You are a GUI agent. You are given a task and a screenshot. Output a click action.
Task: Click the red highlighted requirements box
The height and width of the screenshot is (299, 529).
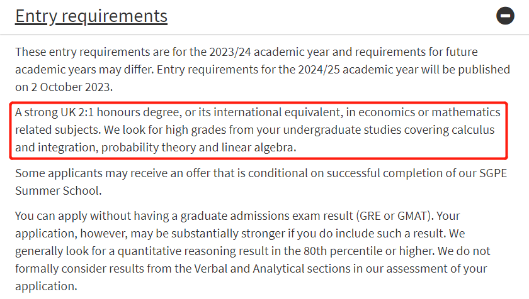(x=258, y=130)
